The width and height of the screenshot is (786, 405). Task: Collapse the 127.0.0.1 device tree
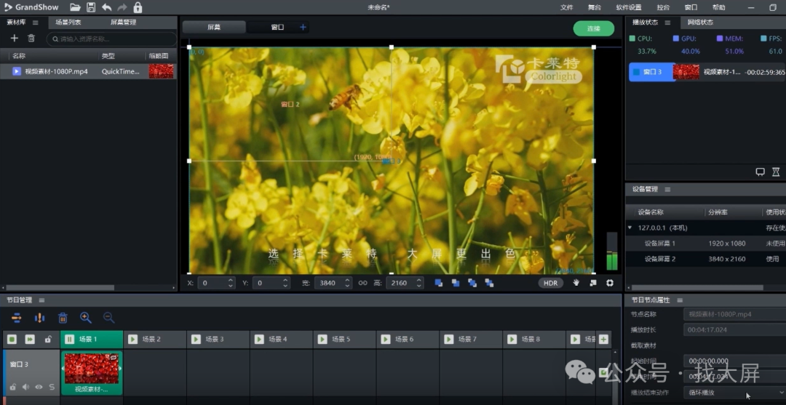click(630, 228)
